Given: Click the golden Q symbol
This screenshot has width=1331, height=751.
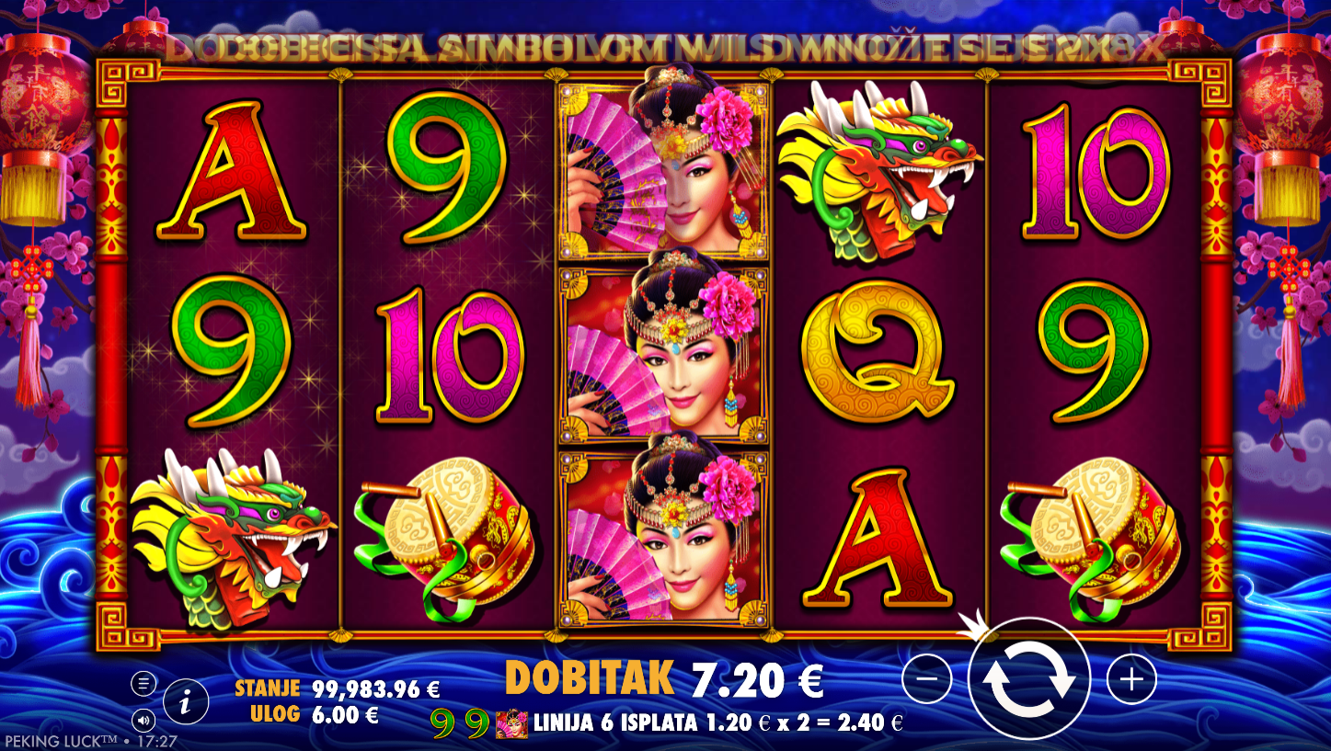Looking at the screenshot, I should [879, 356].
